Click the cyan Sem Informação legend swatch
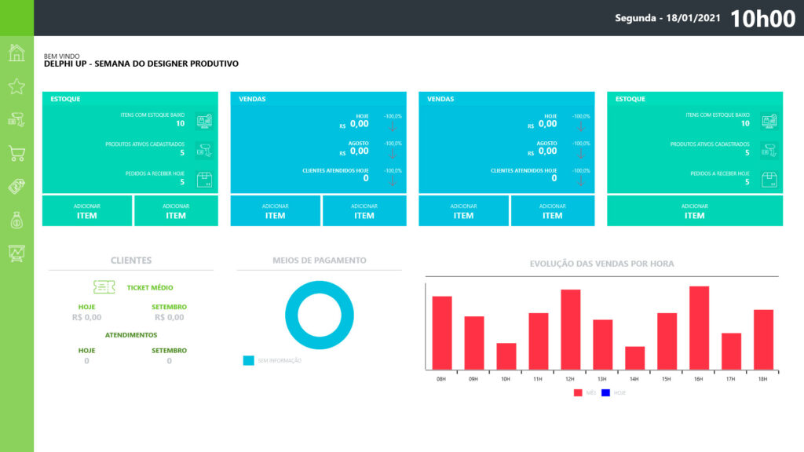Image resolution: width=804 pixels, height=452 pixels. pyautogui.click(x=248, y=361)
